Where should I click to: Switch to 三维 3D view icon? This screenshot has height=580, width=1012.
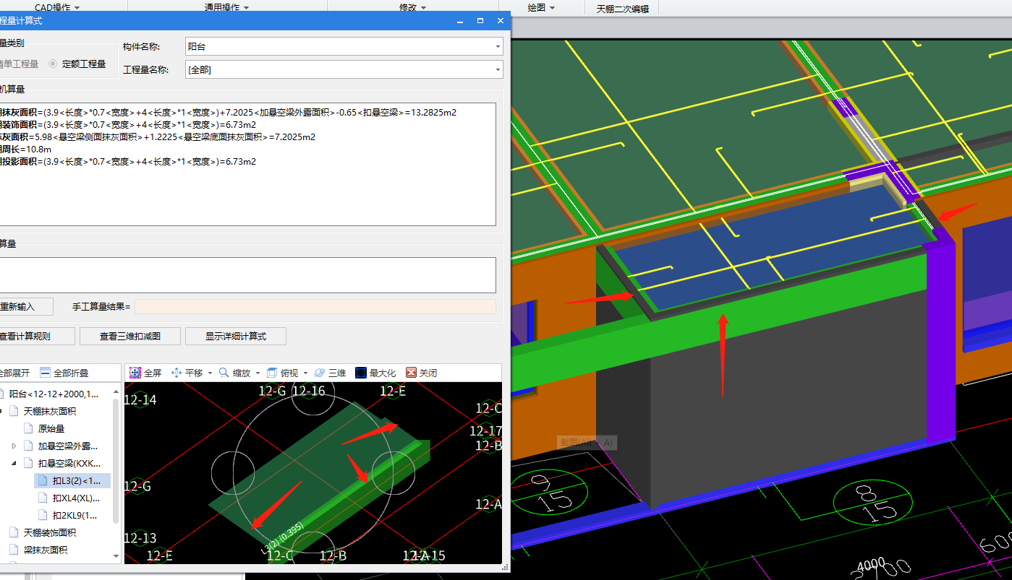pos(320,373)
